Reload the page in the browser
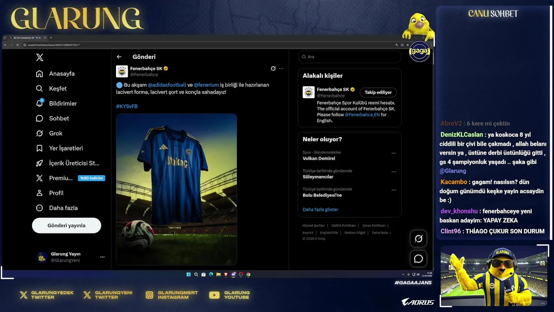The height and width of the screenshot is (312, 554). [x=17, y=45]
